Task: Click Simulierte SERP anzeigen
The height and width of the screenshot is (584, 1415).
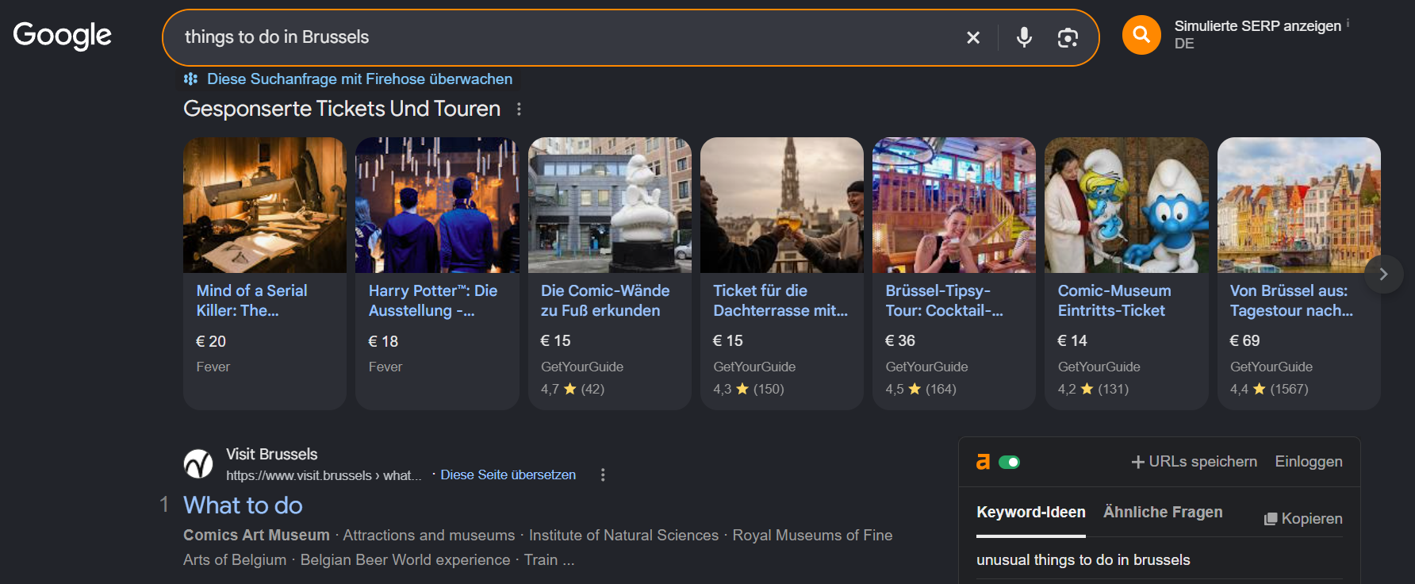Action: (1258, 26)
